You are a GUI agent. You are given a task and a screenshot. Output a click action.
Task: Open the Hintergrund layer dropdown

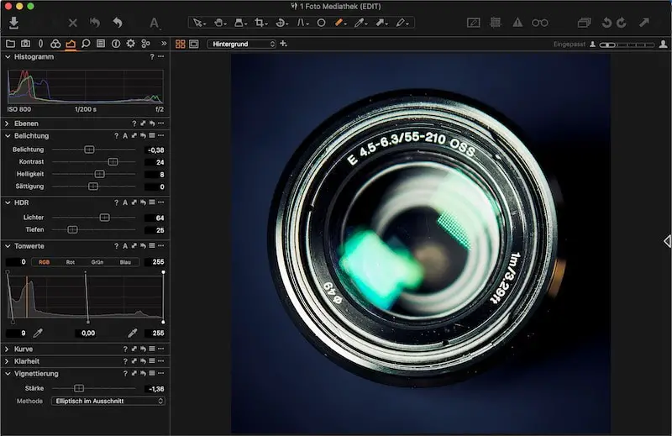(242, 44)
